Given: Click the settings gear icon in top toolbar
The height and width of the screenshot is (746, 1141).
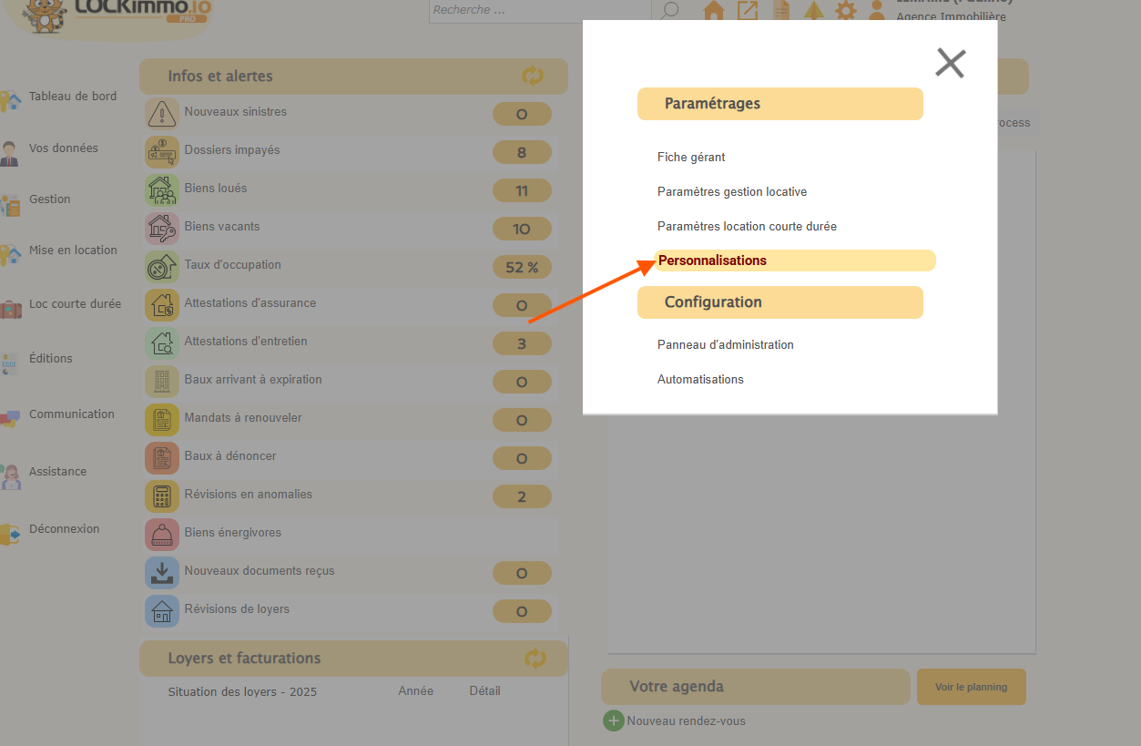Looking at the screenshot, I should pos(846,11).
